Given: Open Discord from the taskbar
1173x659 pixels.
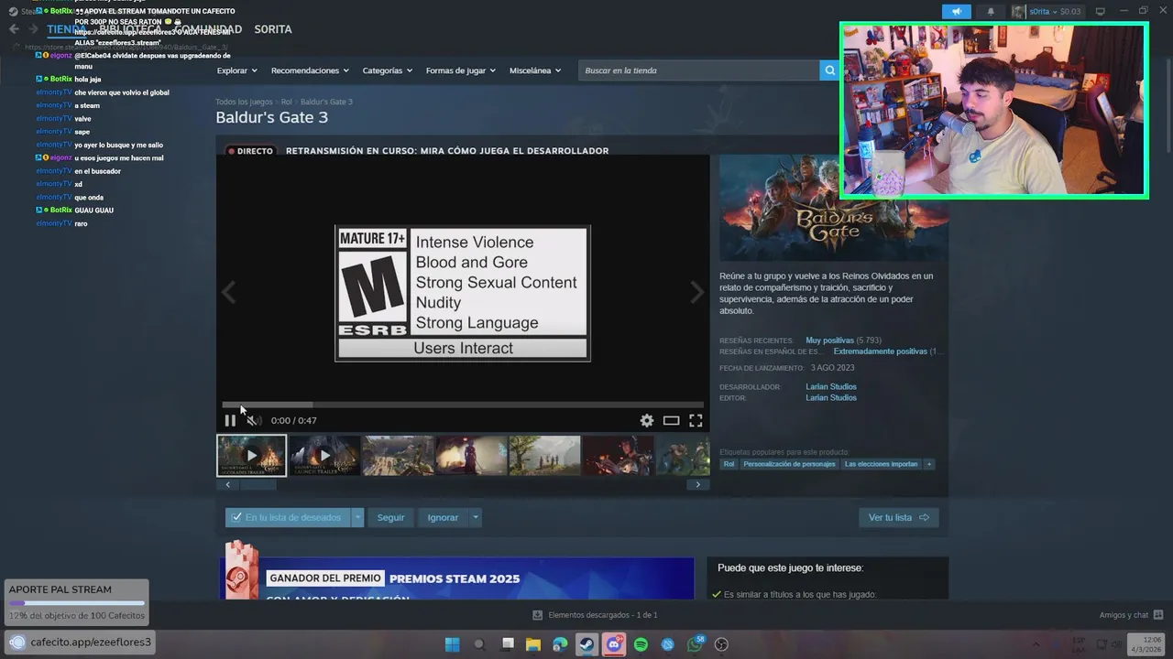Looking at the screenshot, I should [614, 644].
